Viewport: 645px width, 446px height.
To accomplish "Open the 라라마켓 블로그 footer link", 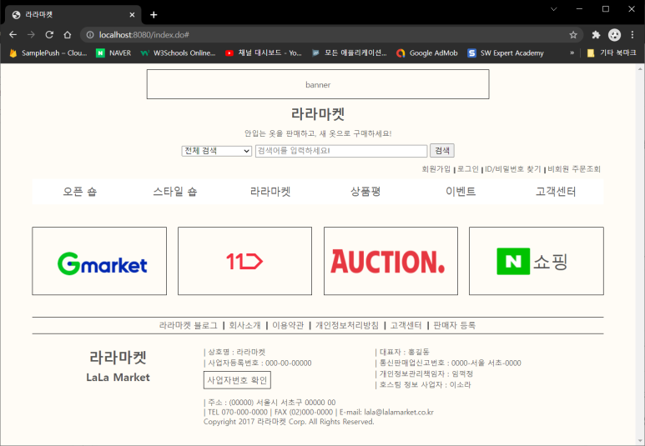I will click(x=189, y=326).
